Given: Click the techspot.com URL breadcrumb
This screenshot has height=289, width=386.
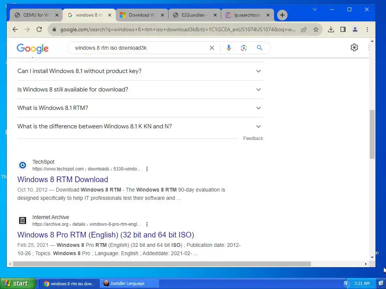Looking at the screenshot, I should click(86, 169).
